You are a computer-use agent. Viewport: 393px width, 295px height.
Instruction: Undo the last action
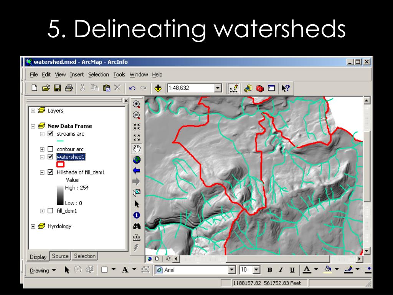pyautogui.click(x=132, y=88)
